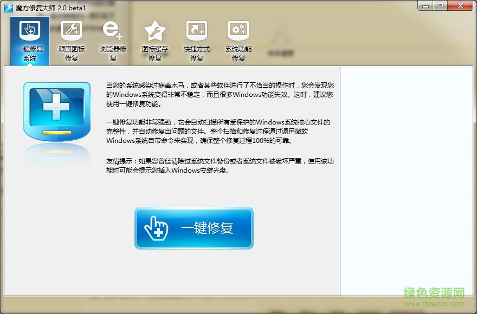
Task: Click the 友情提示 warning paragraph
Action: click(217, 165)
